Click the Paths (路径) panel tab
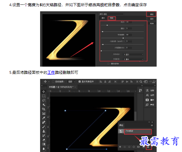Viewport: 182px width, 152px height. coord(121,125)
